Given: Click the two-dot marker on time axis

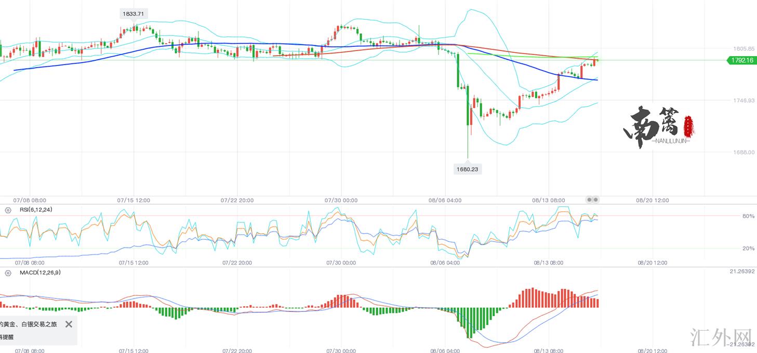Looking at the screenshot, I should [x=592, y=200].
